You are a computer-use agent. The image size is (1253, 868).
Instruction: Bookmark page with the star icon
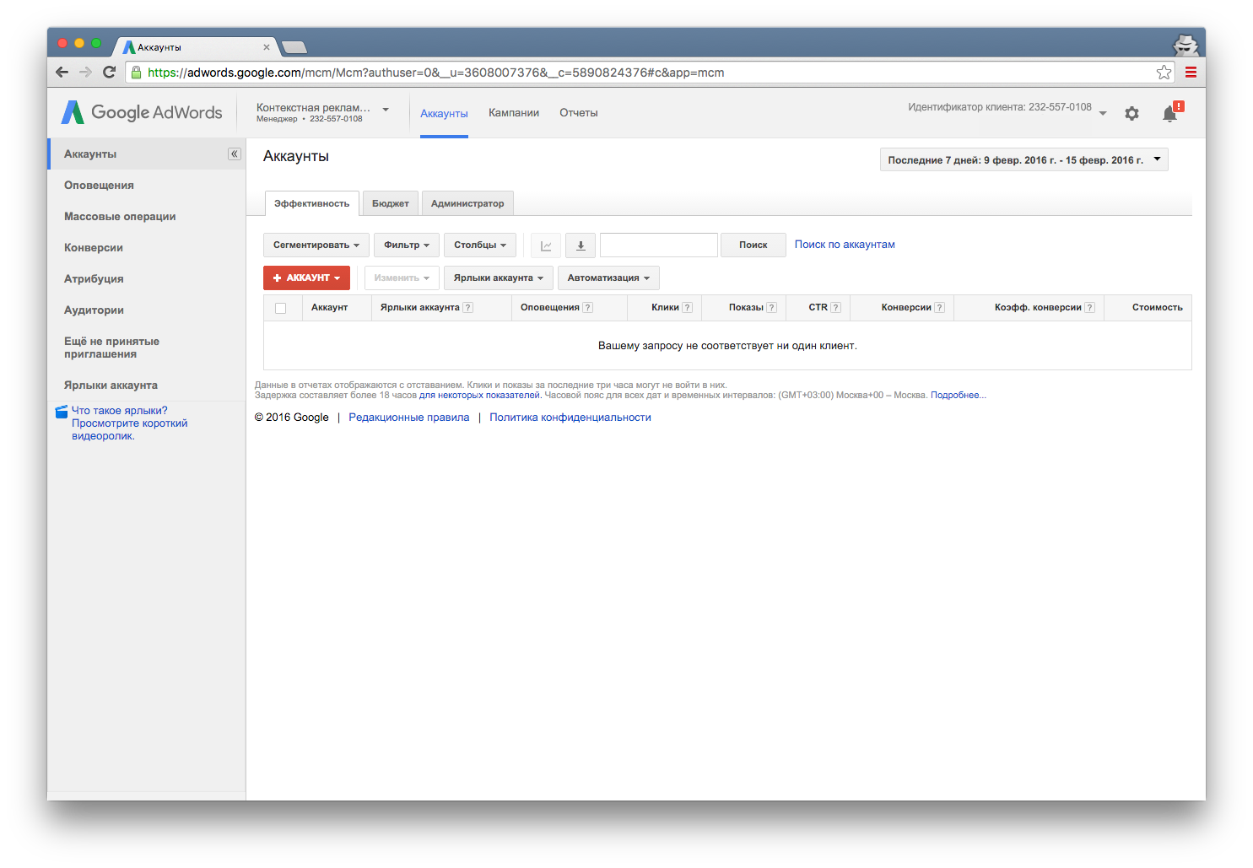[x=1164, y=73]
